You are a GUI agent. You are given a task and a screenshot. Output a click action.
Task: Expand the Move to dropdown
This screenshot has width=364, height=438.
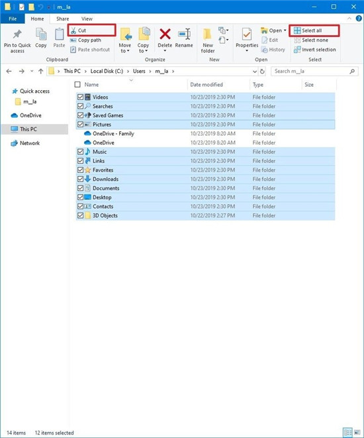pos(124,51)
